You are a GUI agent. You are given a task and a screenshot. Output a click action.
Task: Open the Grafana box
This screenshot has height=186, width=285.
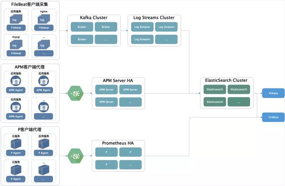(273, 117)
